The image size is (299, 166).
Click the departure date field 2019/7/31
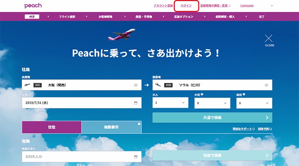81,103
